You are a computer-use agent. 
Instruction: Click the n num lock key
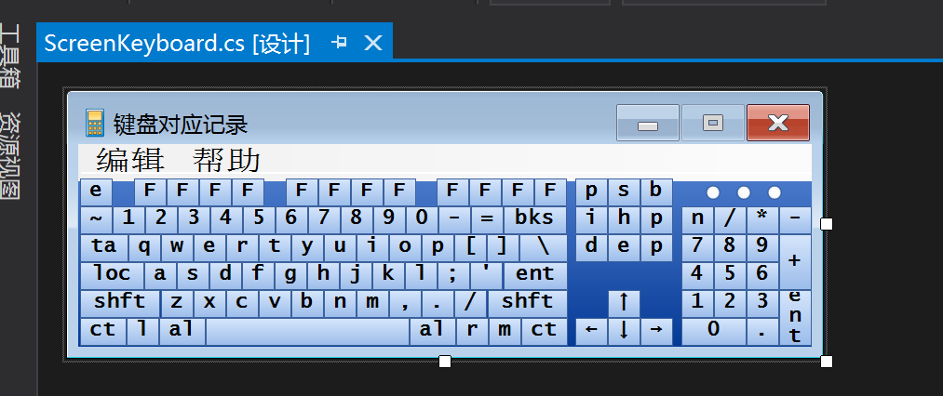(697, 220)
